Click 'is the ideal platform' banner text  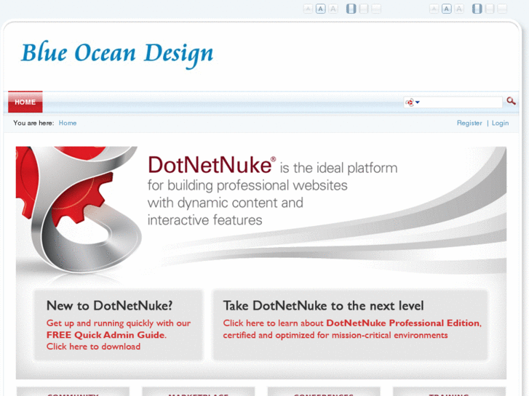tap(339, 168)
